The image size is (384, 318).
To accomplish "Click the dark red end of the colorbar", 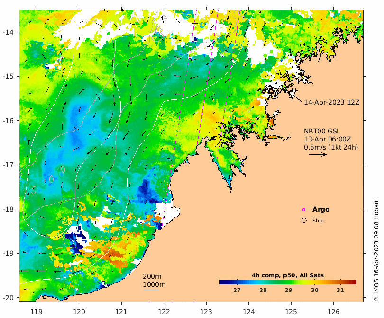I will [354, 282].
